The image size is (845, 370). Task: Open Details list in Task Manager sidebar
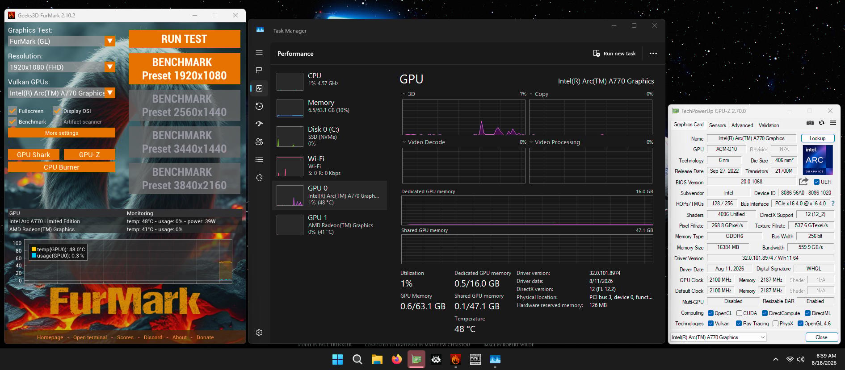259,160
